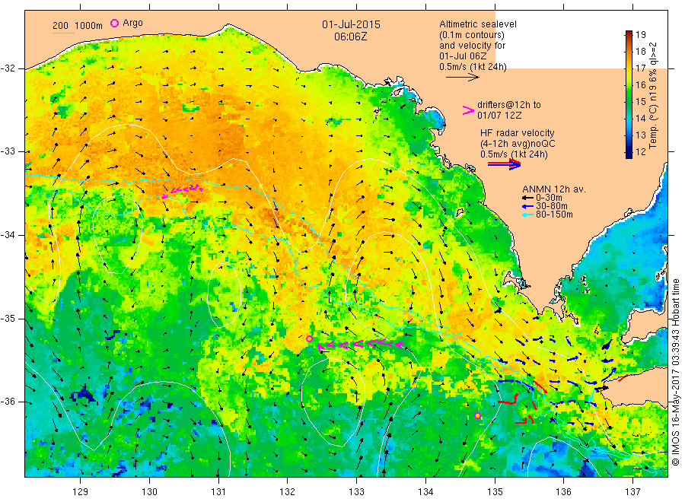Click the '01/07 12Z' text
Viewport: 685px width, 502px height.
pos(499,116)
